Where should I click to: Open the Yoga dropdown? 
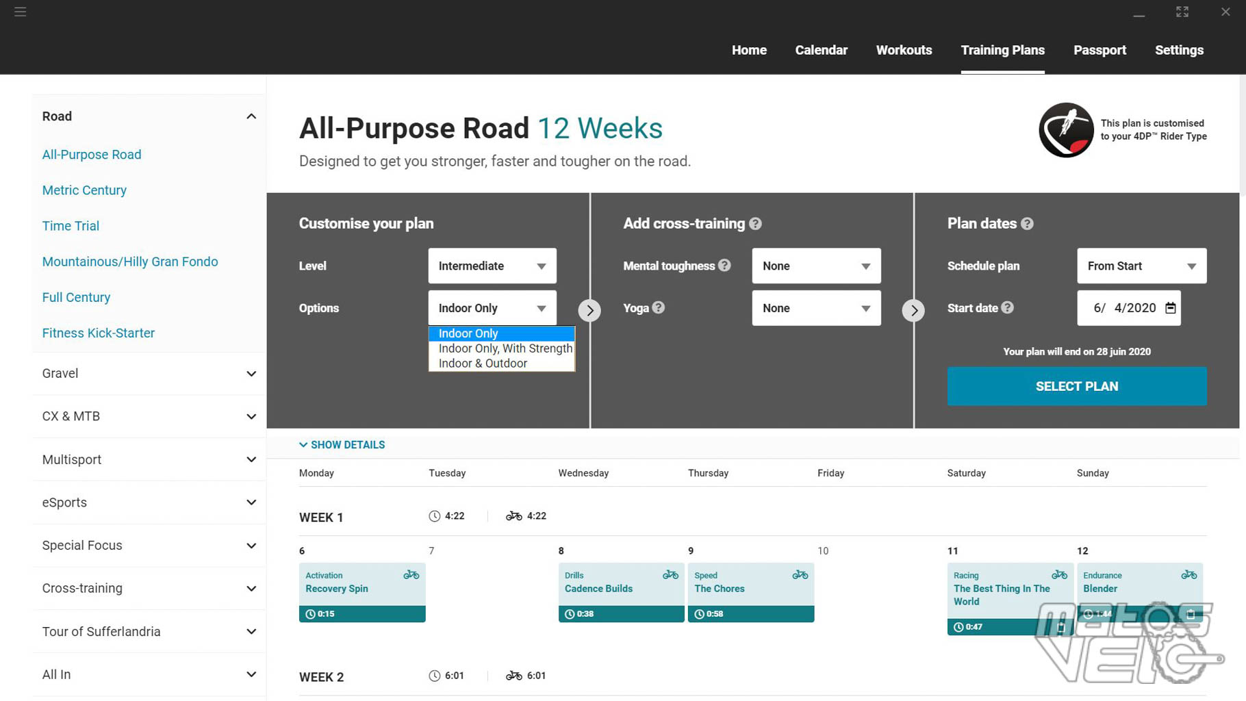[816, 308]
